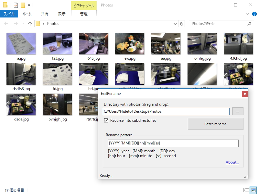
Task: Click Photos in the address bar breadcrumb
Action: pyautogui.click(x=53, y=24)
